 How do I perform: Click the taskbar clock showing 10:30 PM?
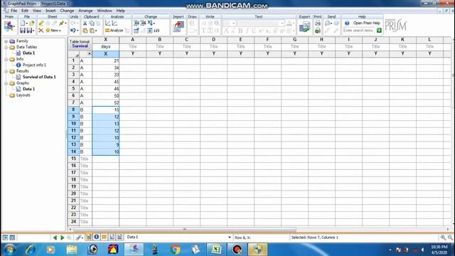pos(439,250)
